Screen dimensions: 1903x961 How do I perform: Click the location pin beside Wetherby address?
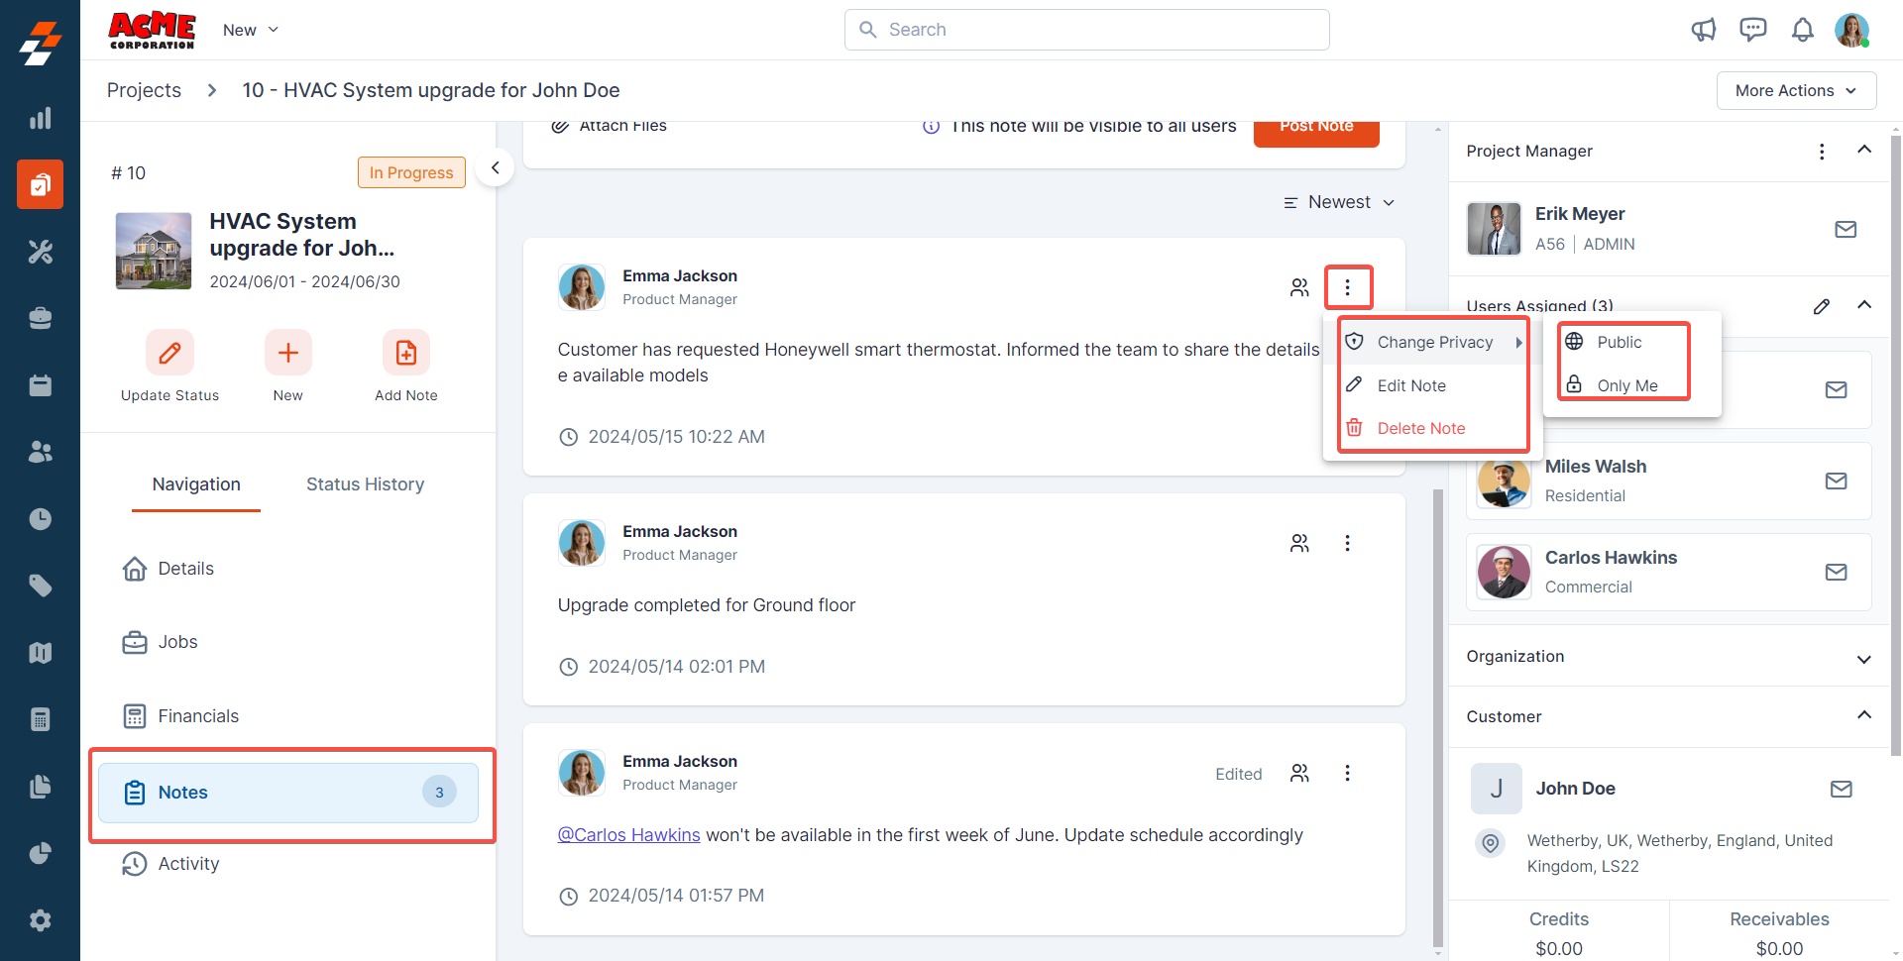[x=1491, y=843]
